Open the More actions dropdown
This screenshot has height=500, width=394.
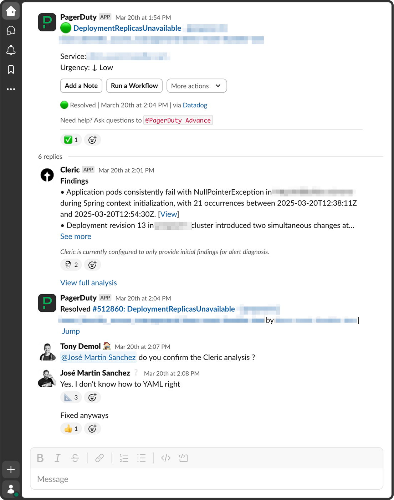tap(196, 86)
